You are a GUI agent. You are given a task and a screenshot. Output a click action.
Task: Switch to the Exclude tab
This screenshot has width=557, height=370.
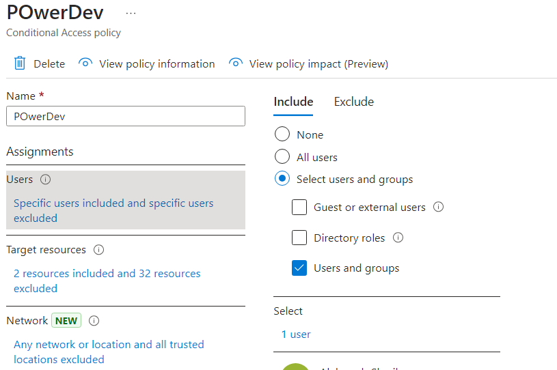(x=353, y=102)
